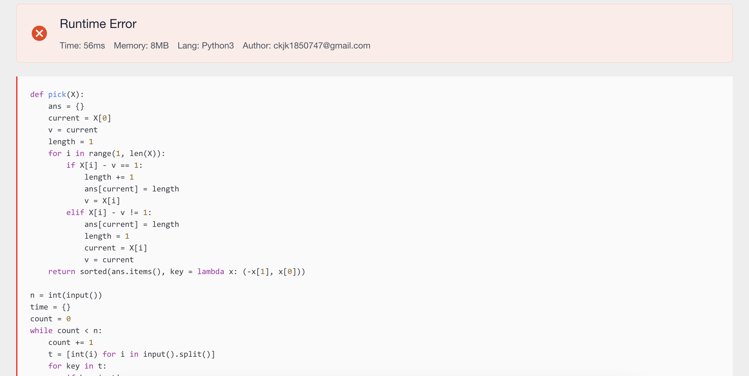Click the "count = 0" code line

coord(50,319)
